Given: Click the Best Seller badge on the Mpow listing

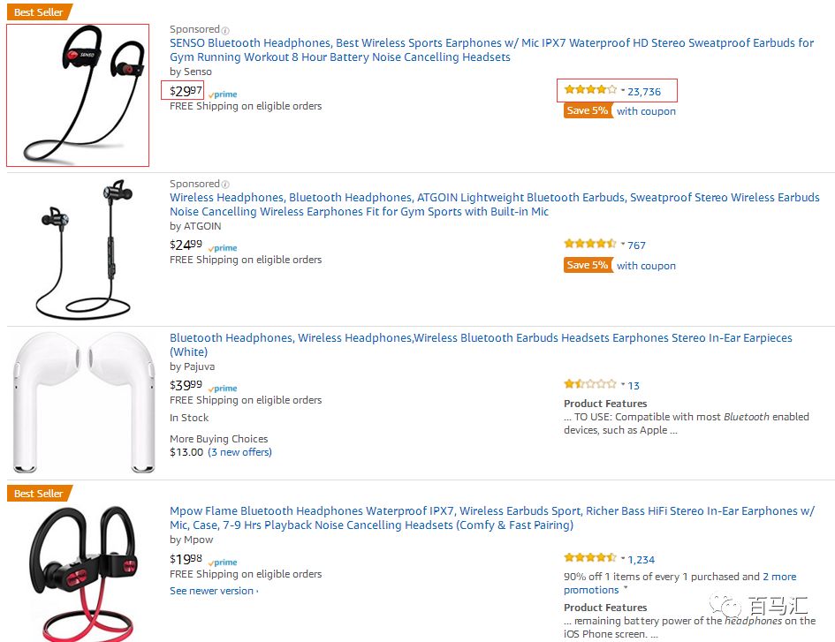Looking at the screenshot, I should tap(39, 494).
